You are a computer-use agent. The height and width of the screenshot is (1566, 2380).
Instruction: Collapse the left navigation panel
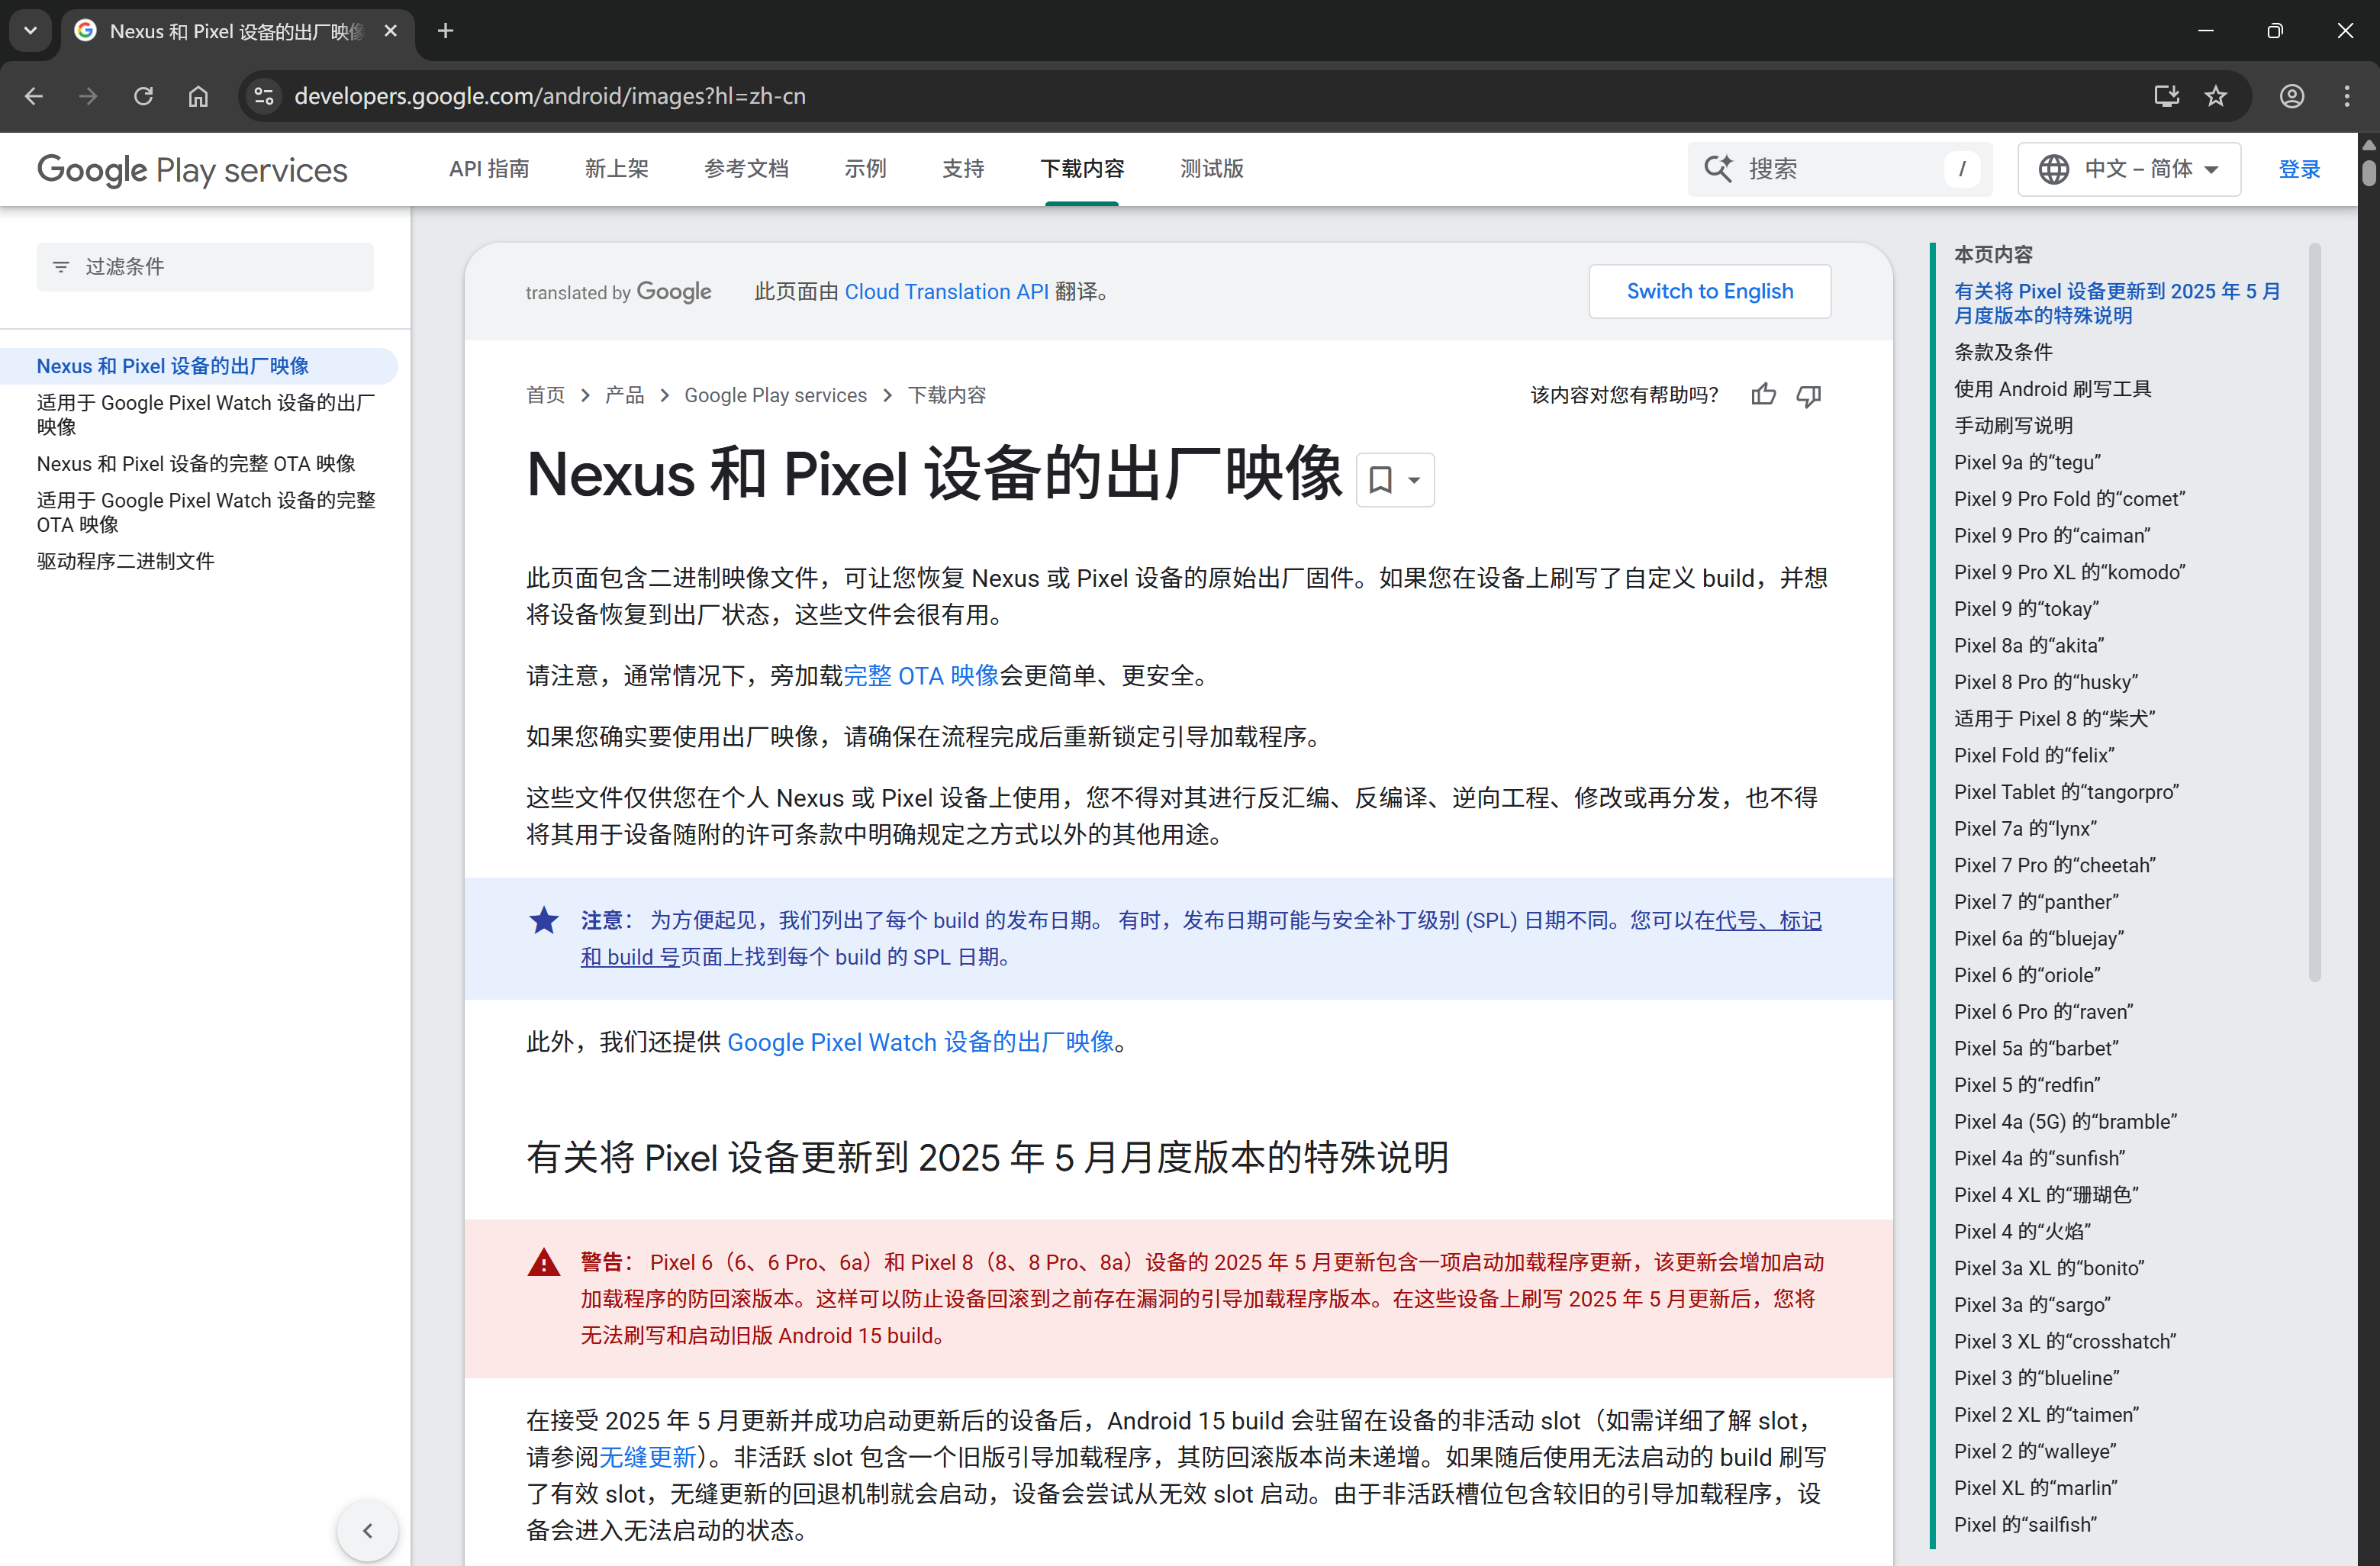[x=368, y=1530]
